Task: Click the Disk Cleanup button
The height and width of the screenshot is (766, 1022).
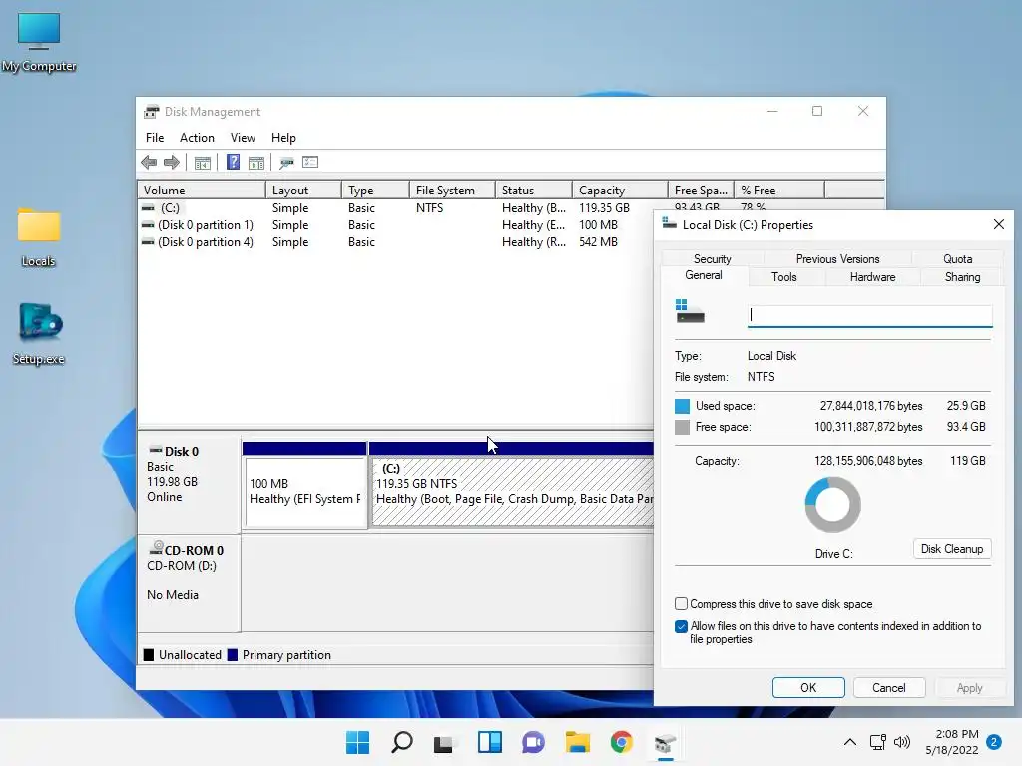Action: point(951,549)
